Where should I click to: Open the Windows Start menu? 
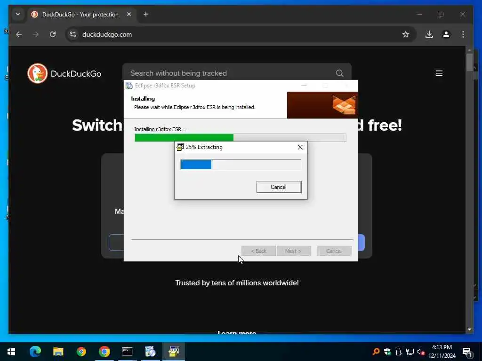tap(11, 352)
